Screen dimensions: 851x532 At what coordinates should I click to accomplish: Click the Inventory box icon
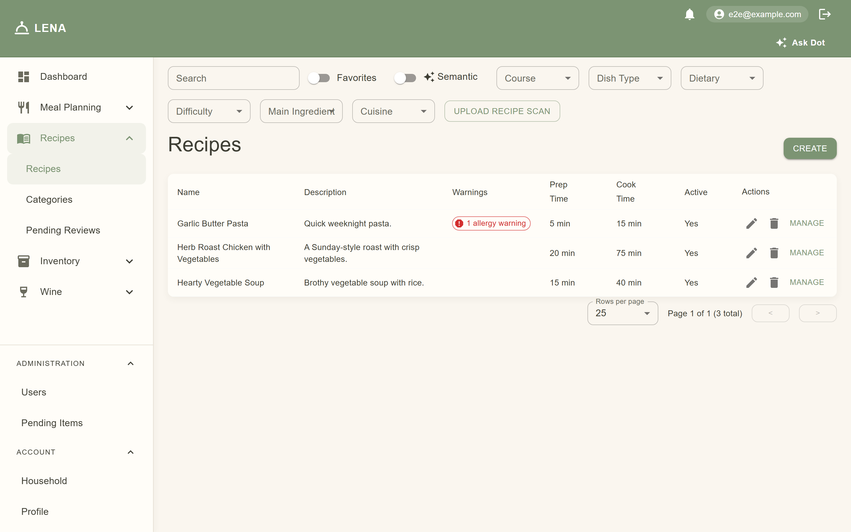pos(24,261)
